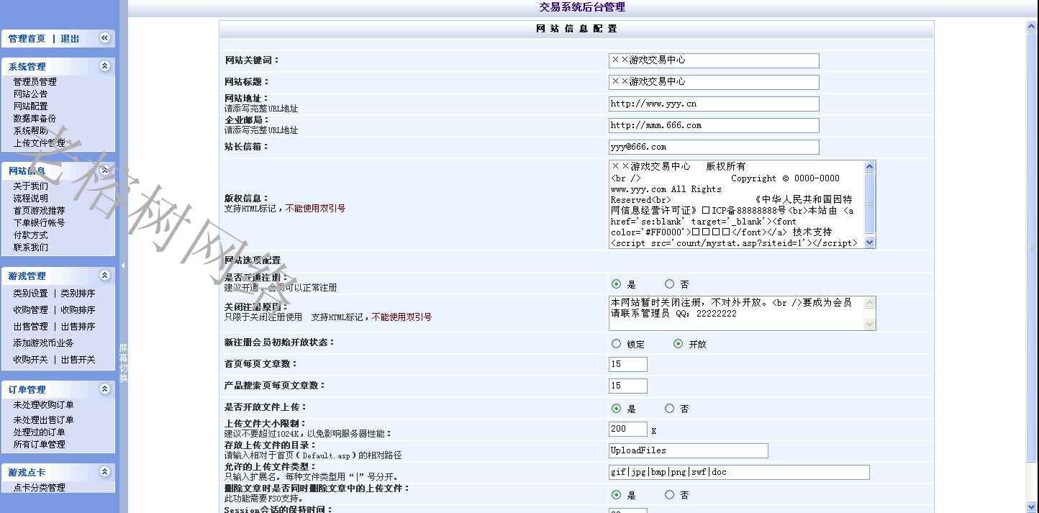Open 首页游戏推荐 page
Viewport: 1039px width, 513px height.
pyautogui.click(x=39, y=211)
